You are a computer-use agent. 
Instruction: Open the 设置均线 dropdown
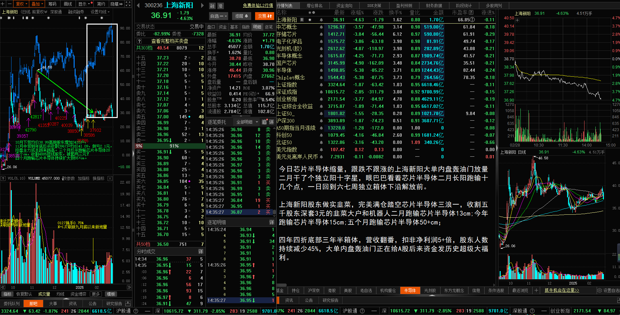[x=100, y=12]
